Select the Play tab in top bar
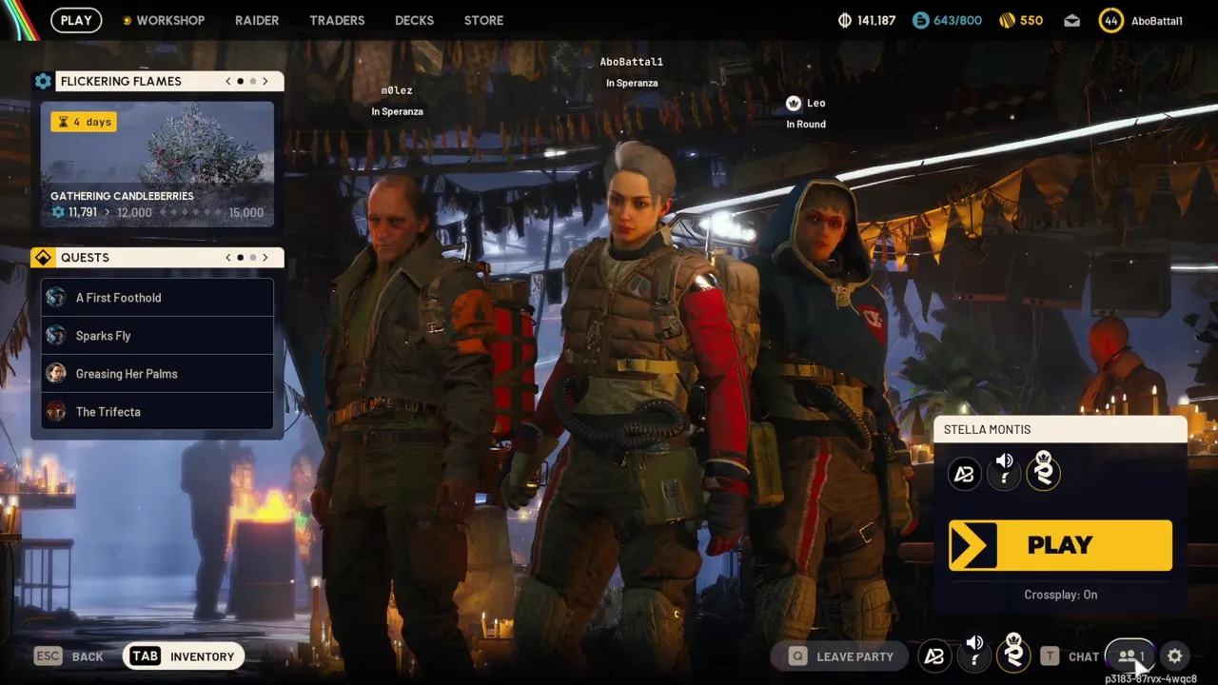Image resolution: width=1218 pixels, height=685 pixels. click(76, 20)
